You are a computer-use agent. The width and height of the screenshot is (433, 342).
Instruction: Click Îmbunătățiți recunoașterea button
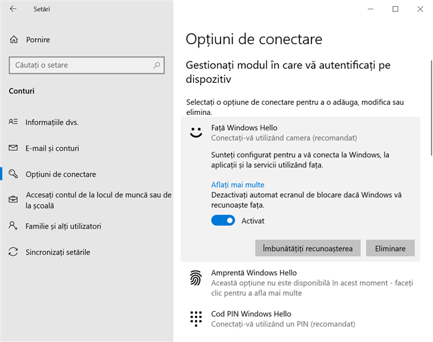point(307,248)
